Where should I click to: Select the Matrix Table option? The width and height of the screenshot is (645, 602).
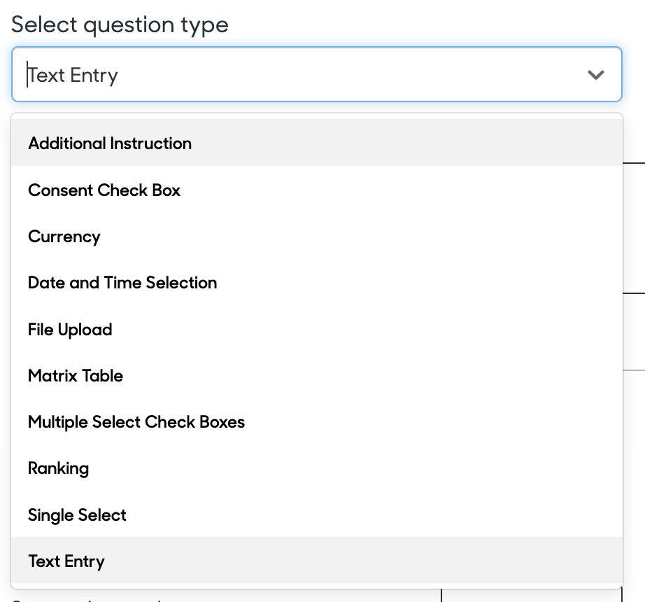[x=75, y=376]
